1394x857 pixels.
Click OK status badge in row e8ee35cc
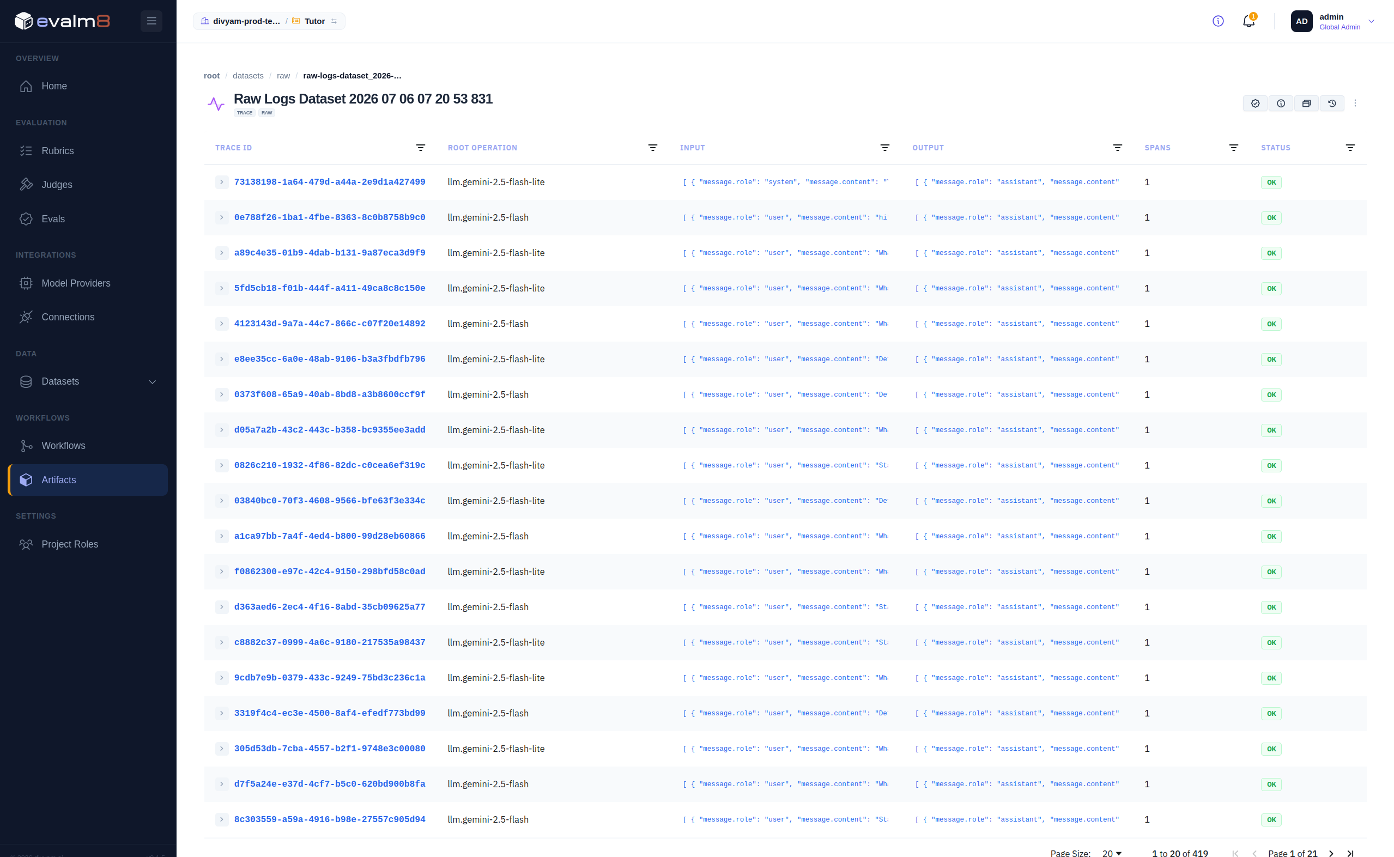point(1271,360)
